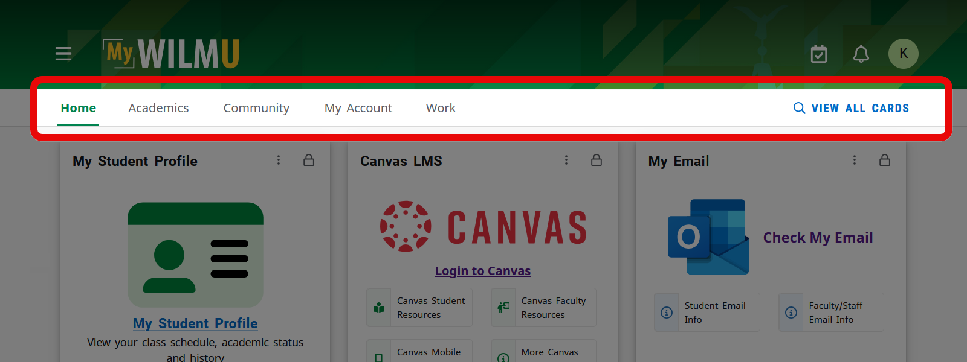Open the hamburger navigation menu
Image resolution: width=967 pixels, height=362 pixels.
coord(63,54)
